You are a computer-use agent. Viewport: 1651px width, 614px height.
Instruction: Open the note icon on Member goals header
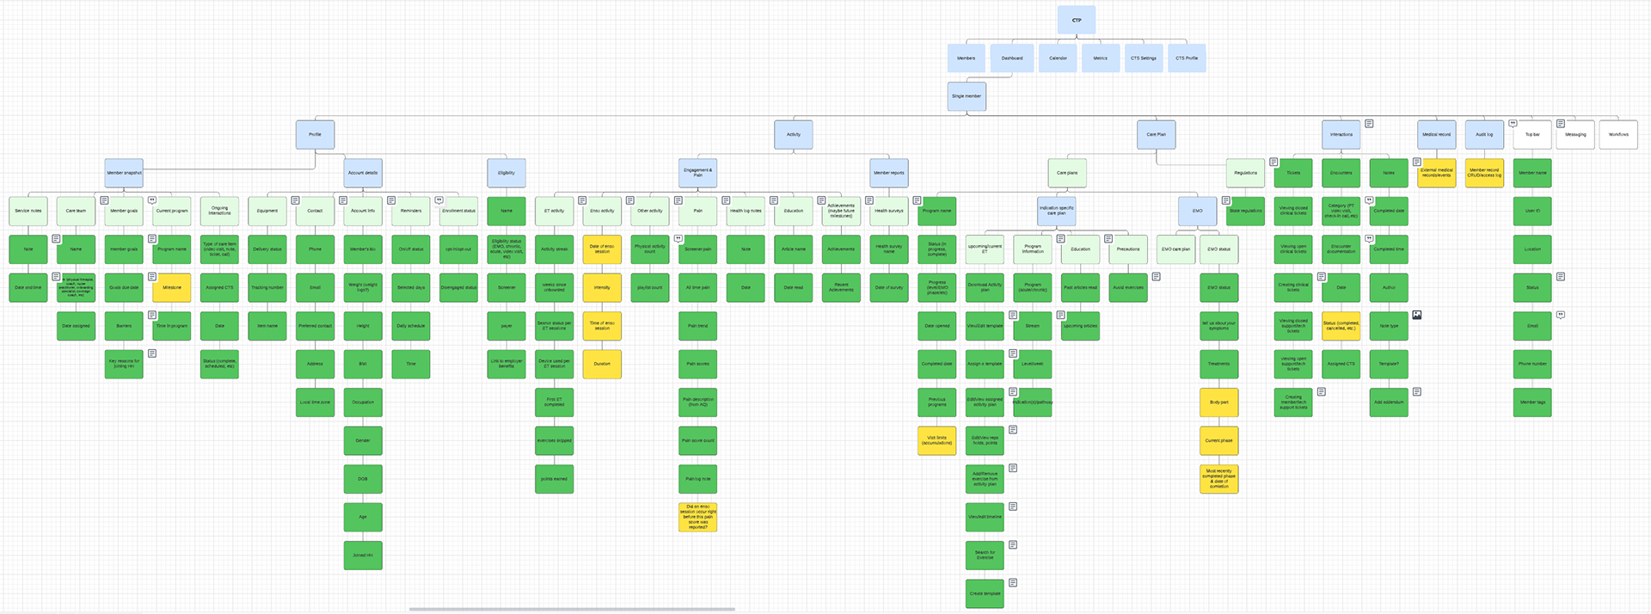(104, 200)
